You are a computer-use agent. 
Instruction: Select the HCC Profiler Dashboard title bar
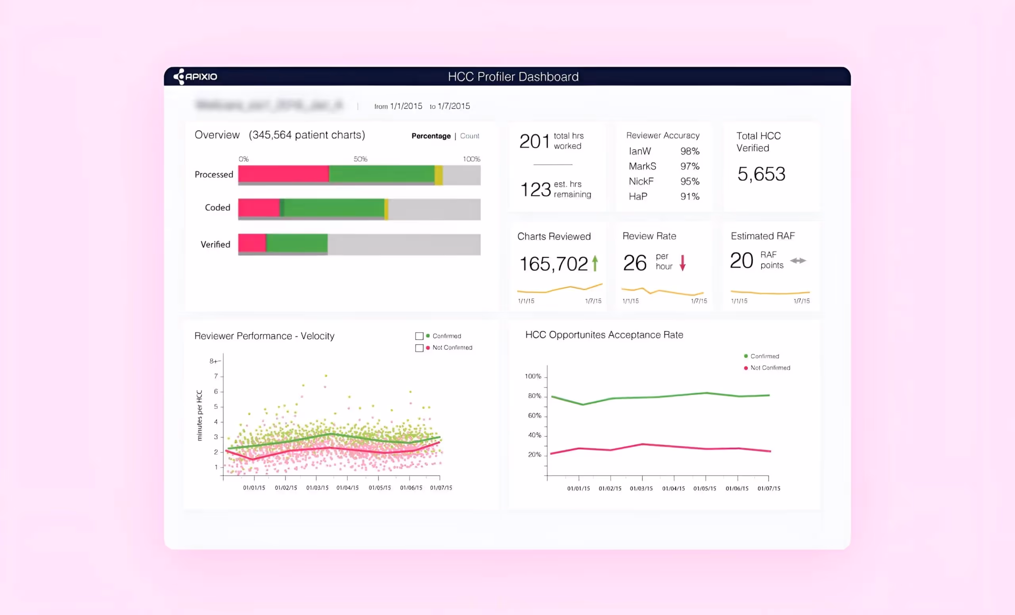pos(513,76)
